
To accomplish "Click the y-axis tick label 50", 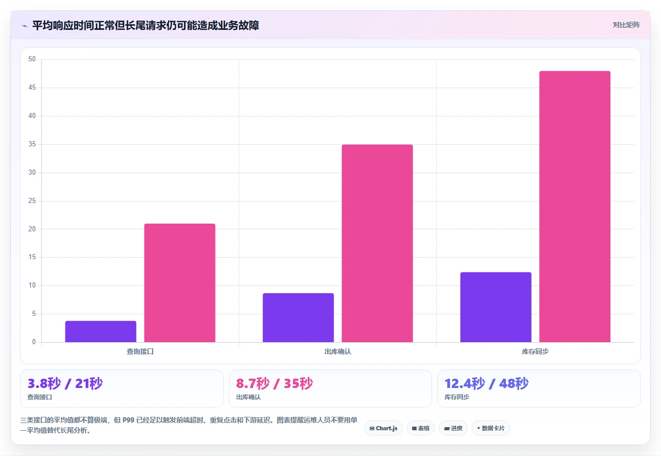I will click(32, 59).
